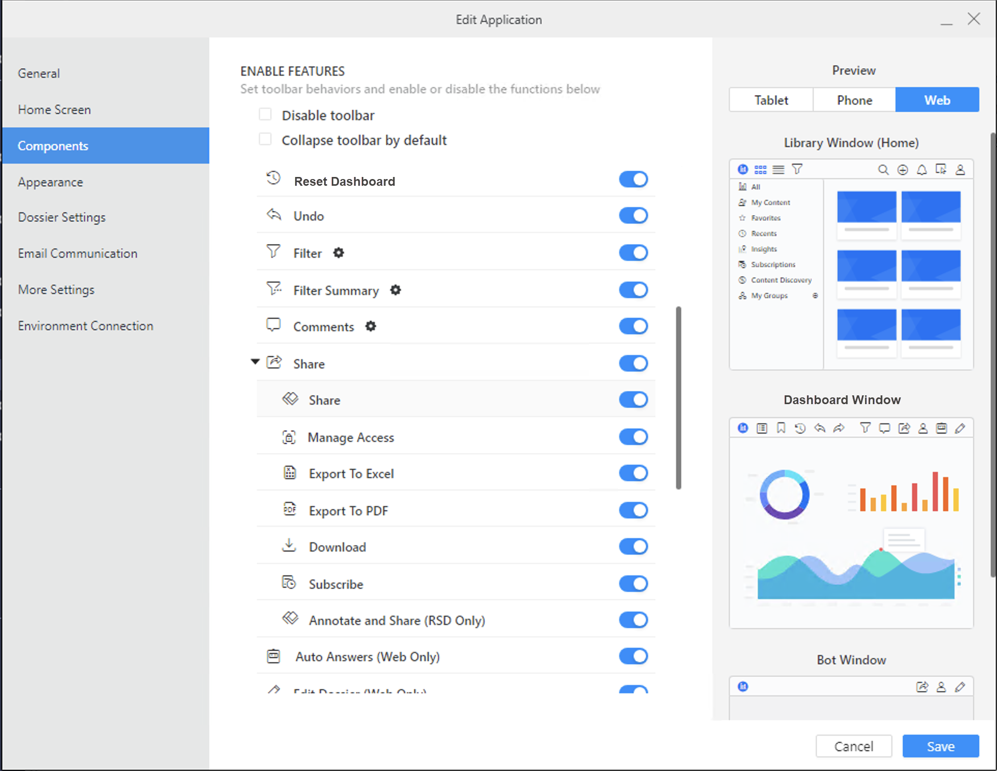Screen dimensions: 997x771
Task: Disable Export To PDF toggle
Action: click(633, 510)
